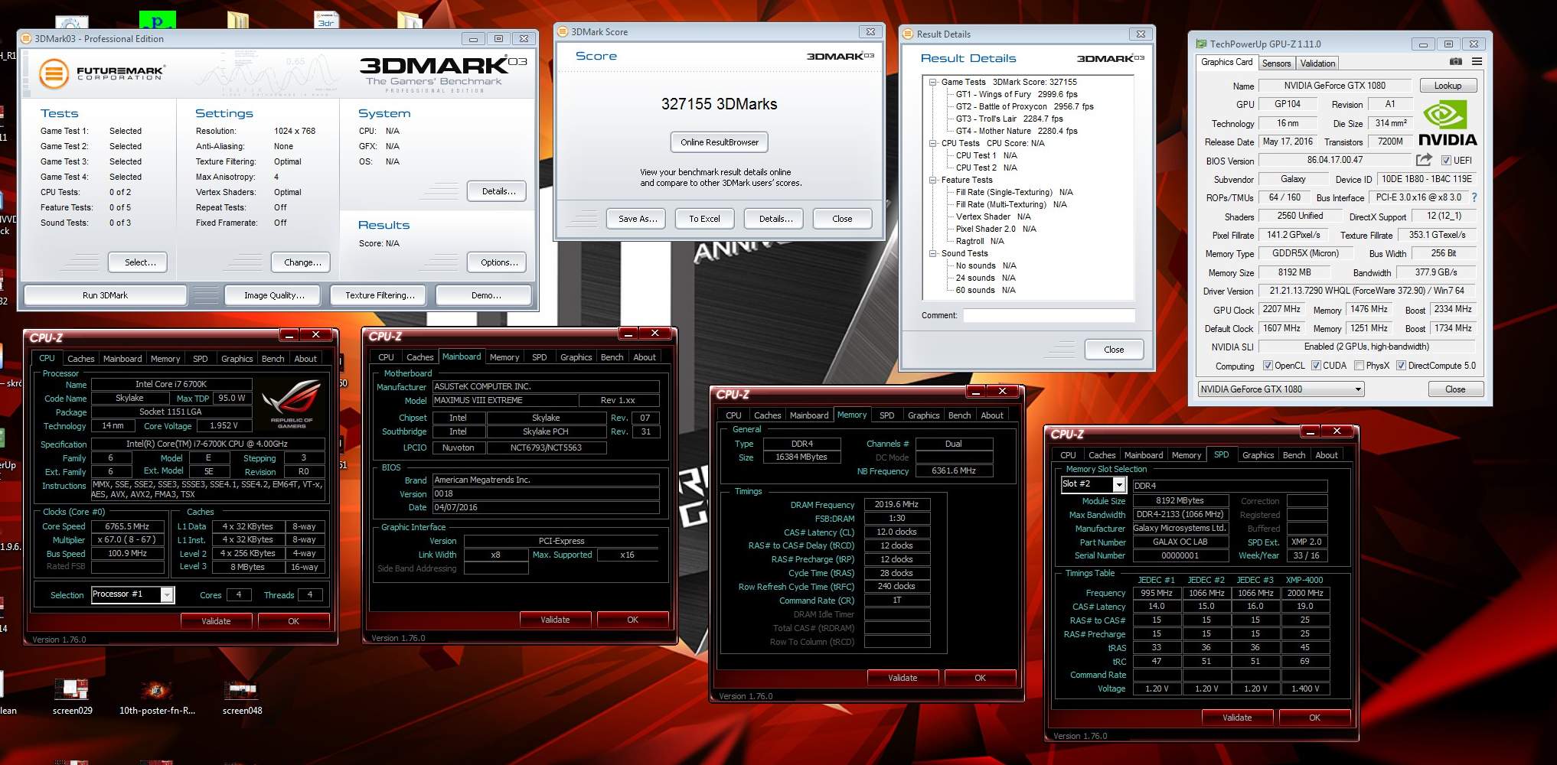
Task: Click the Republic of Gamers logo in CPU-Z
Action: [291, 405]
